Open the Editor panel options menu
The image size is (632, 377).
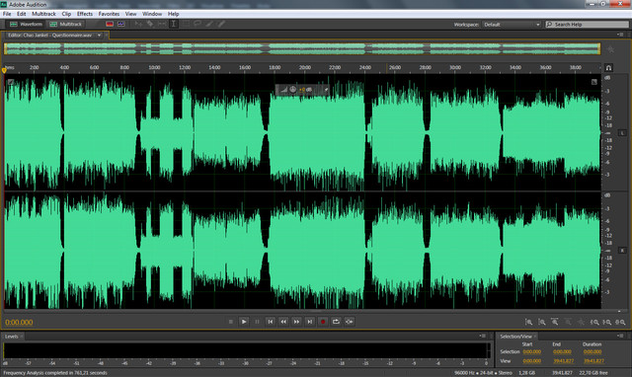[x=620, y=35]
